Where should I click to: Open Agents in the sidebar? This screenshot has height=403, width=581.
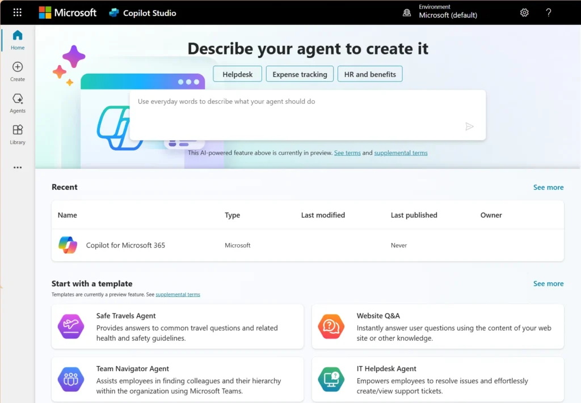18,103
